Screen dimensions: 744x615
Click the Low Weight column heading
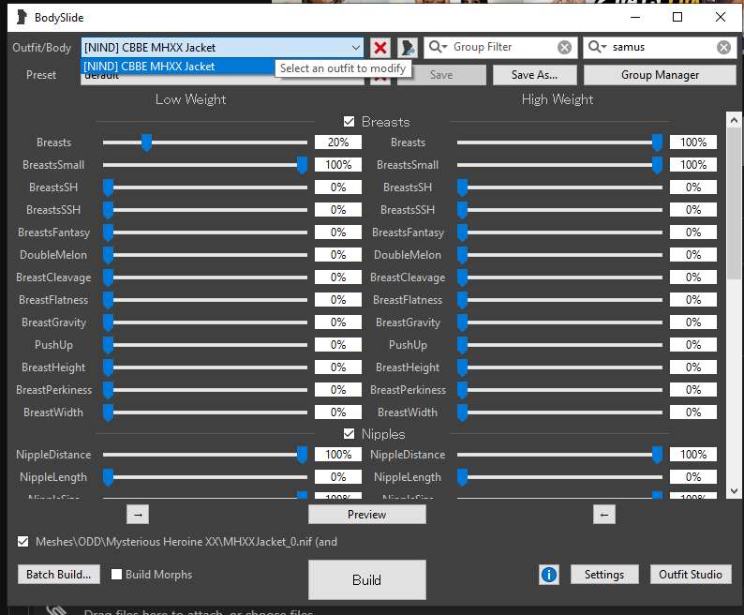(191, 99)
